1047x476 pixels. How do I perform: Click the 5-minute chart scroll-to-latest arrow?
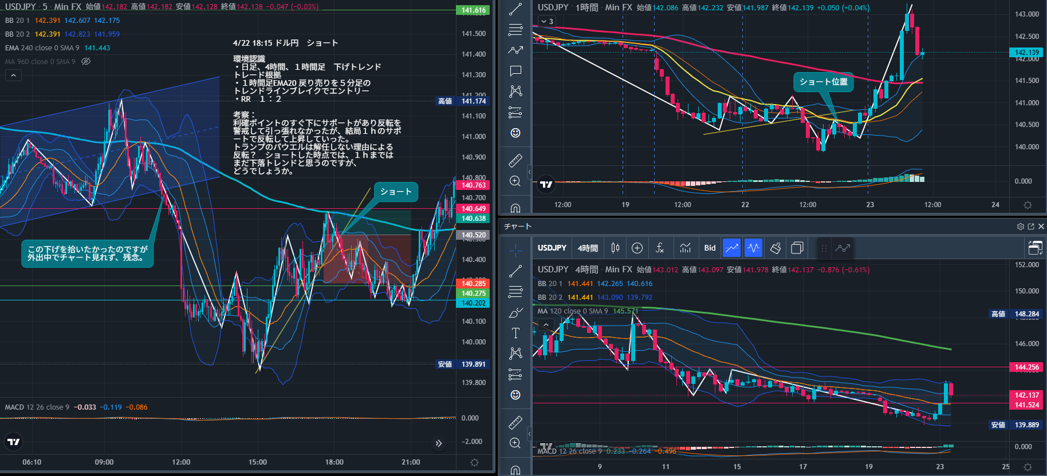click(x=439, y=443)
